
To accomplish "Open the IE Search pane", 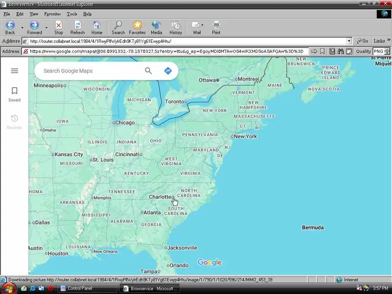I will [x=118, y=28].
